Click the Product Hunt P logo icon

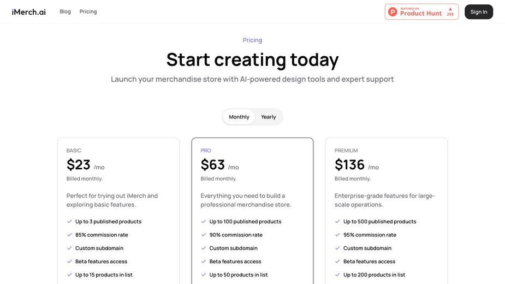(x=393, y=12)
